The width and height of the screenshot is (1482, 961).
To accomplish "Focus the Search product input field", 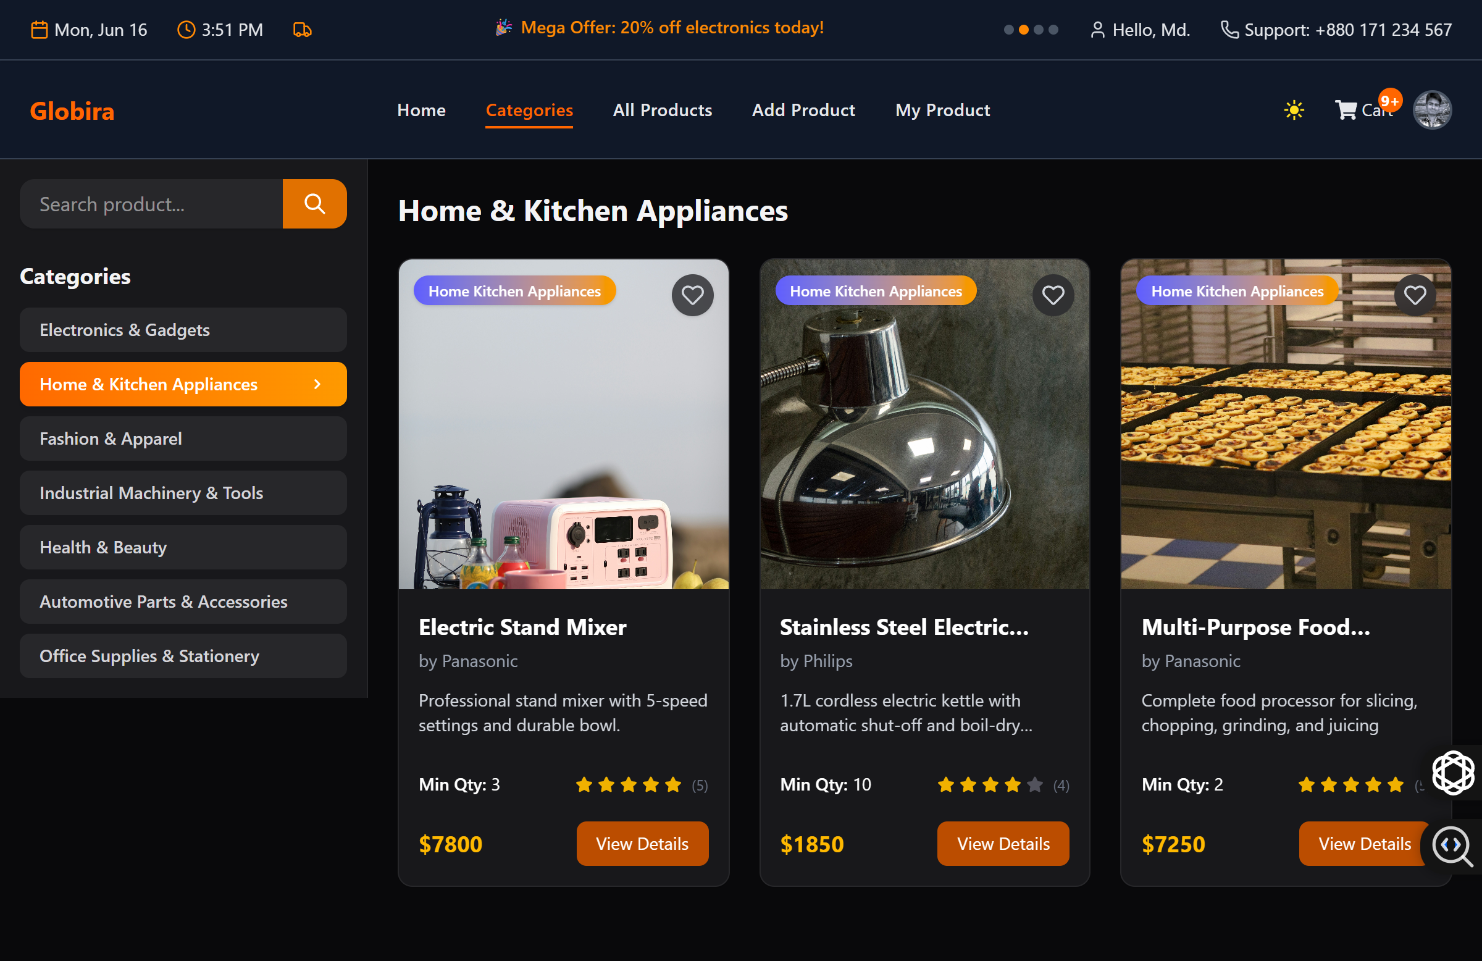I will click(x=151, y=204).
